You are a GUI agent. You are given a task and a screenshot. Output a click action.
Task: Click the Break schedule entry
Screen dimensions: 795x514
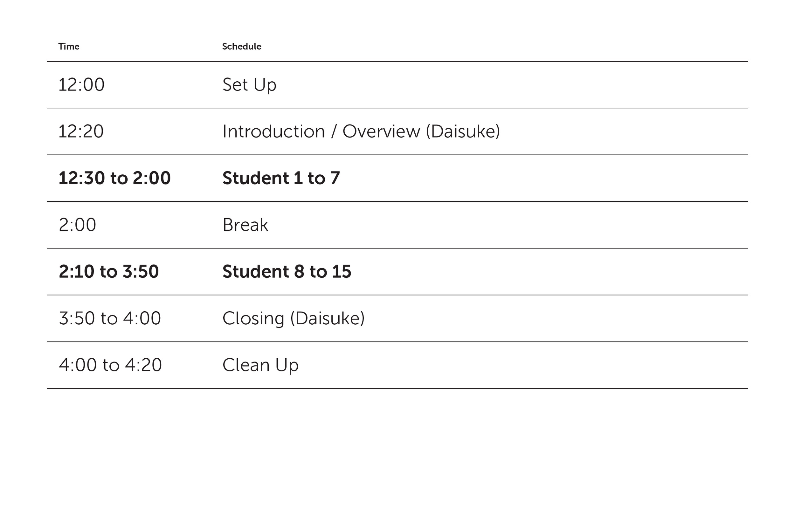pyautogui.click(x=245, y=225)
